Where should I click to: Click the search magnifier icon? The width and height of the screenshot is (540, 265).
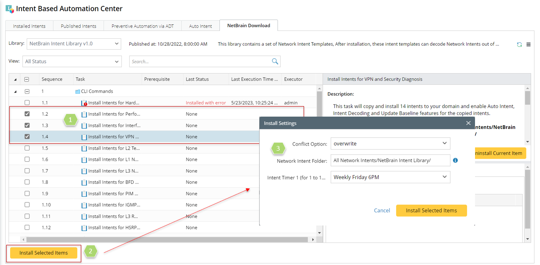click(275, 61)
